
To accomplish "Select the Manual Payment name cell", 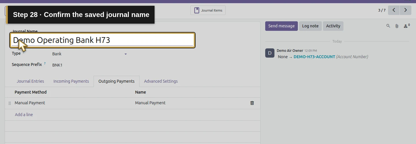I will (189, 103).
